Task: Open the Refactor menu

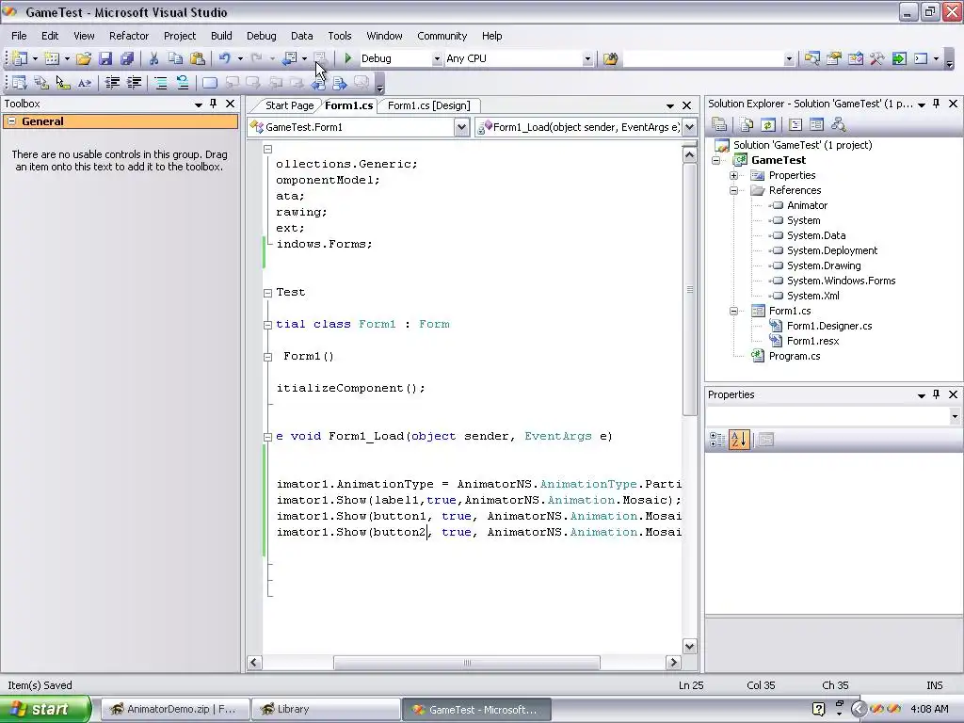Action: pos(128,36)
